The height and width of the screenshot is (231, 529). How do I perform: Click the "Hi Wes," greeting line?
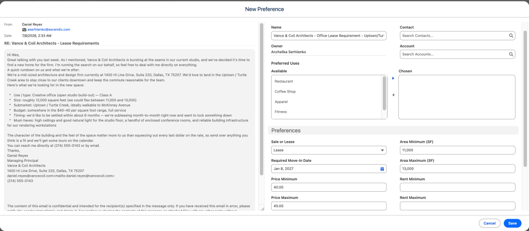pyautogui.click(x=13, y=54)
